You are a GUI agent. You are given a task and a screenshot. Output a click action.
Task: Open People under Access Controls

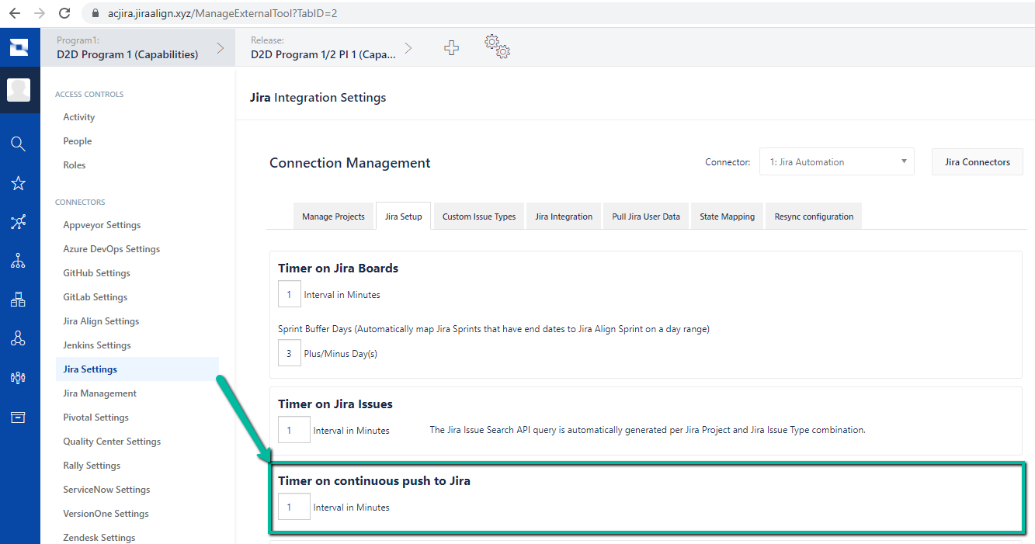[78, 141]
